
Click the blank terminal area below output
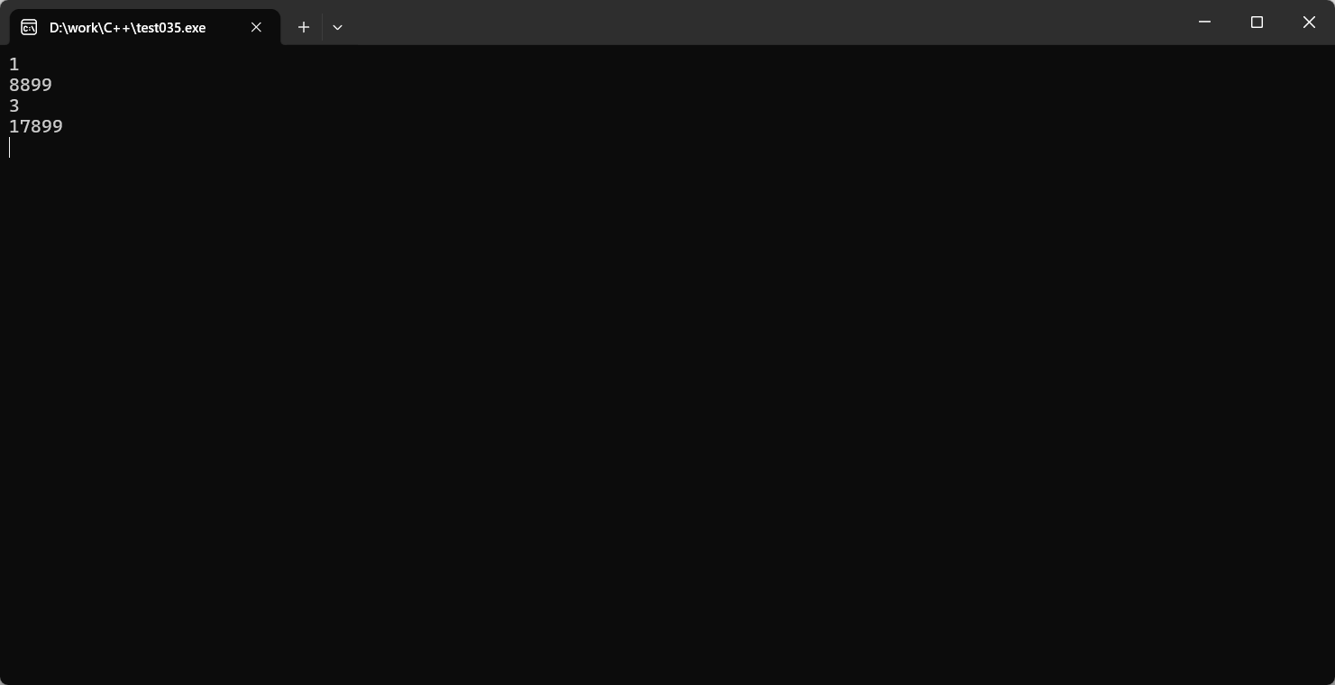(667, 415)
